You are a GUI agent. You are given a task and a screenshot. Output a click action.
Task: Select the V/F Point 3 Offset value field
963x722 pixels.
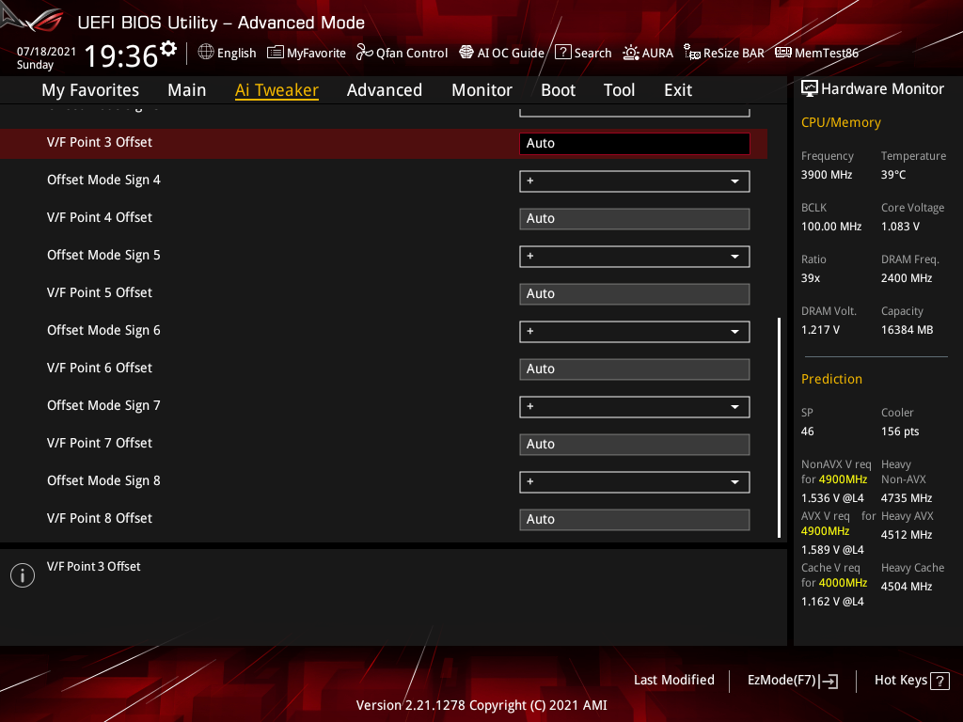coord(634,143)
